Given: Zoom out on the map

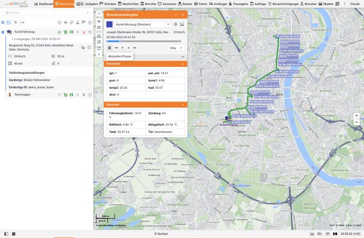Looking at the screenshot, I should (x=357, y=122).
